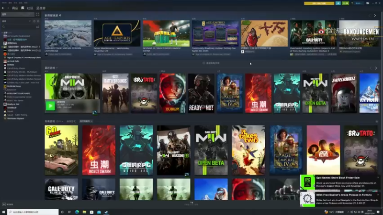Select PUBG: BATTLEGROUNDS in sidebar list
Screen dimensions: 383x215
pos(19,93)
